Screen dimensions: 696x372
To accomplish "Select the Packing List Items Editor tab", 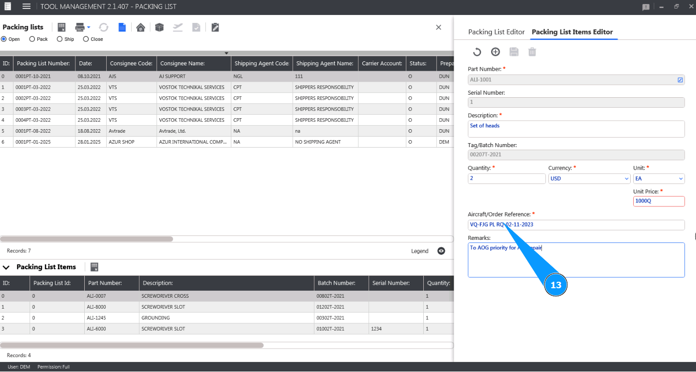I will click(x=572, y=32).
